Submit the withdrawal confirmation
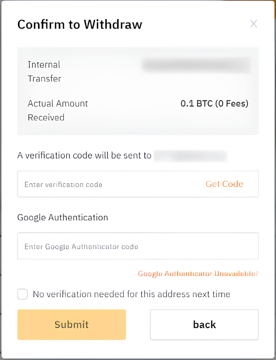 [x=72, y=325]
